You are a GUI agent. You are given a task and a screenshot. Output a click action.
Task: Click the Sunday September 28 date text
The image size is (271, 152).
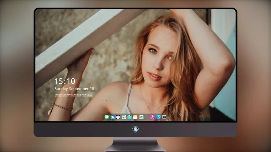(x=74, y=89)
